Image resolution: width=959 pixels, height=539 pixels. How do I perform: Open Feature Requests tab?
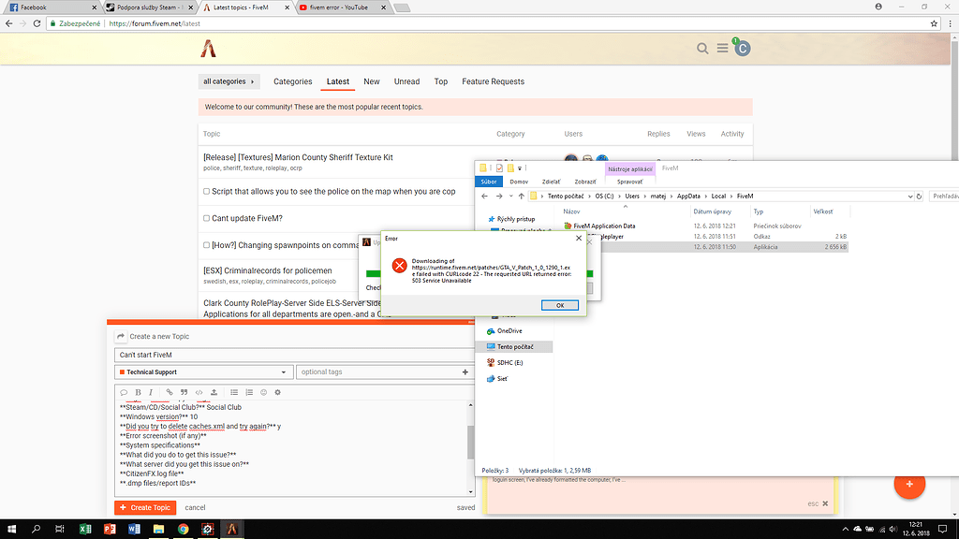point(493,81)
